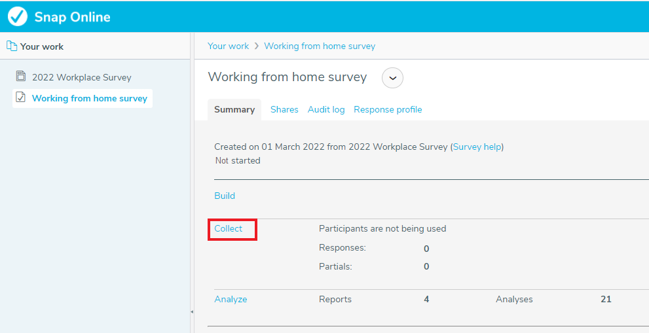This screenshot has height=333, width=649.
Task: Click the 2022 Workplace Survey document icon
Action: [21, 77]
